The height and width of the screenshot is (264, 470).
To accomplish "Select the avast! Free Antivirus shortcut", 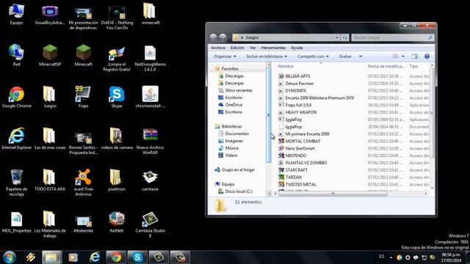I will point(83,183).
